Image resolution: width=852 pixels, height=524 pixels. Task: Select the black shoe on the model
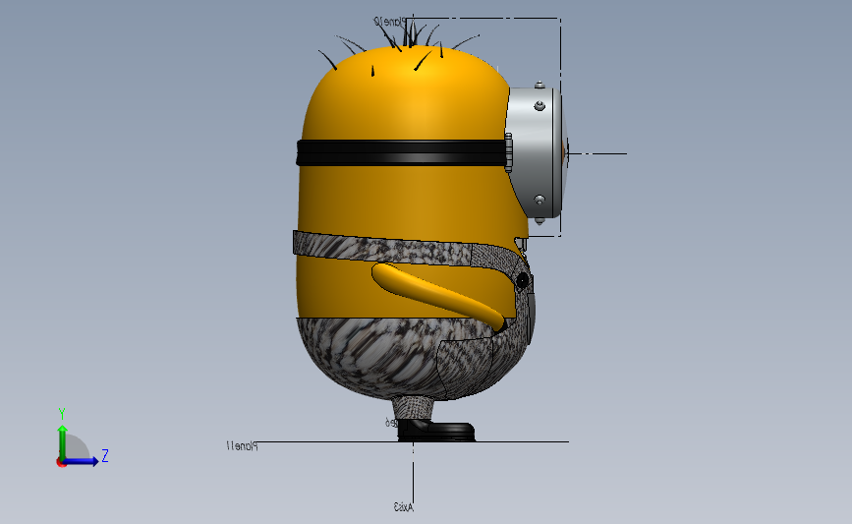coord(435,430)
